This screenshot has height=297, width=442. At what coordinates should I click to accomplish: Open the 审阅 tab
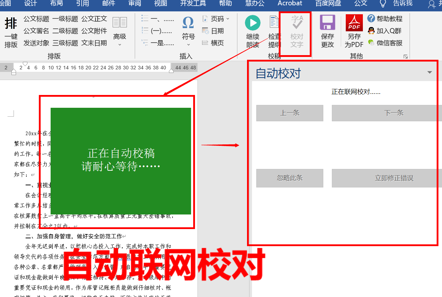pos(134,4)
